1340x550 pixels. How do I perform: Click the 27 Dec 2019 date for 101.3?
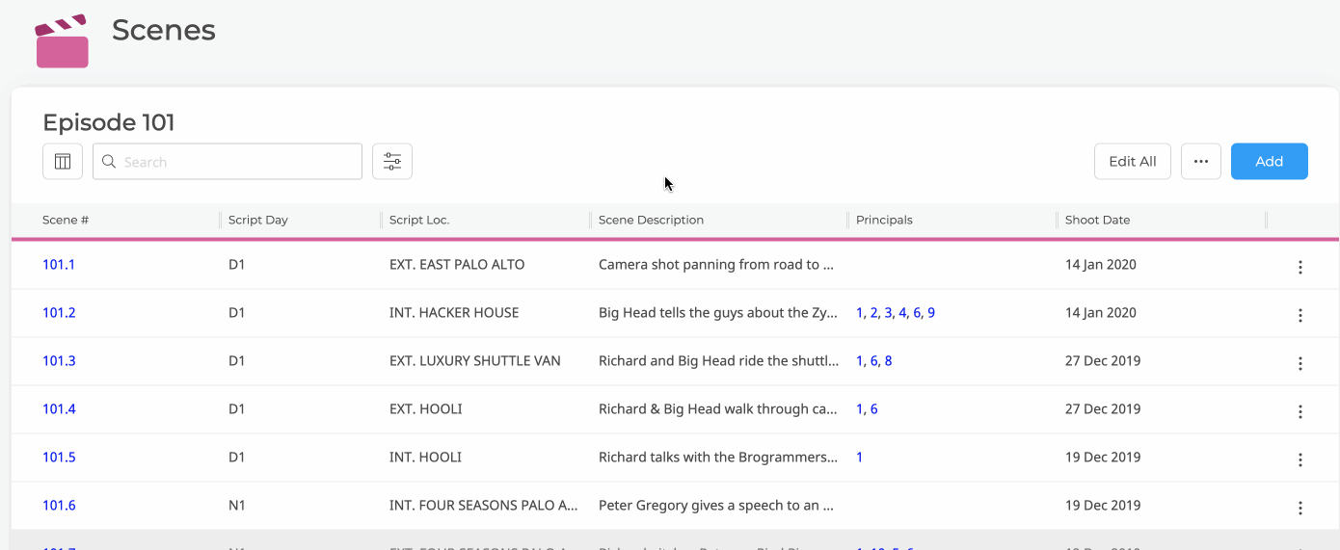pos(1103,360)
